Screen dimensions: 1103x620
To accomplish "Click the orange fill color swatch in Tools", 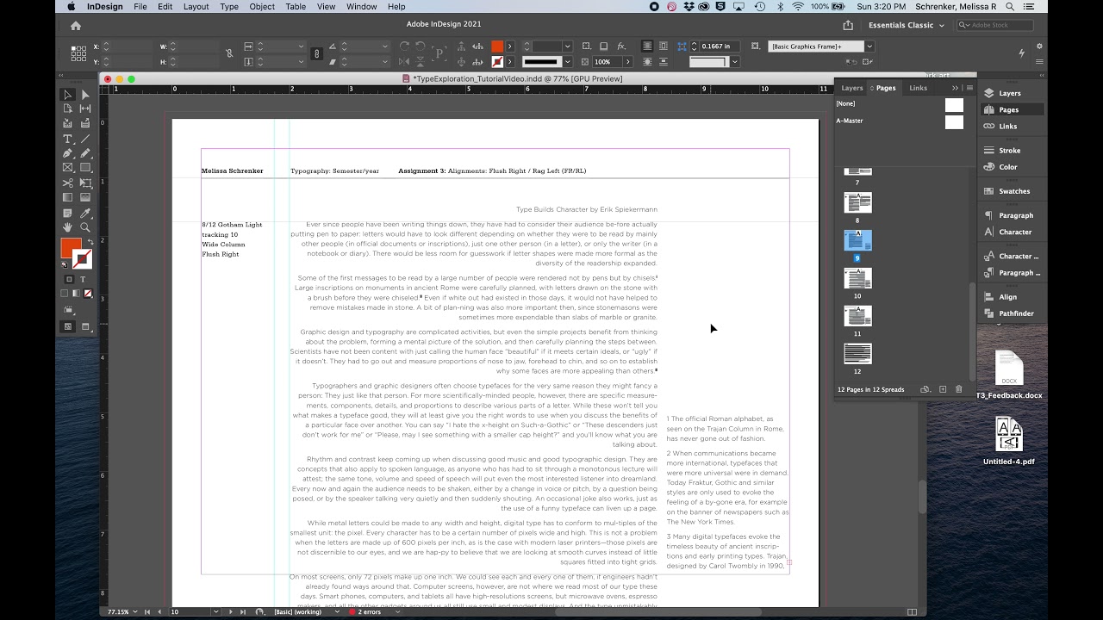I will pos(70,248).
